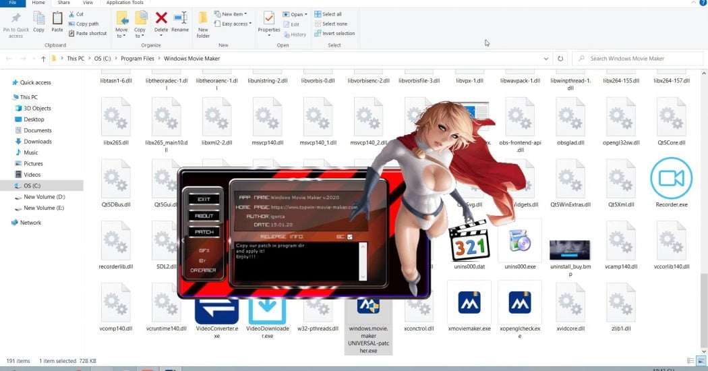This screenshot has height=371, width=708.
Task: Click the EXIT button in the patcher
Action: point(204,199)
